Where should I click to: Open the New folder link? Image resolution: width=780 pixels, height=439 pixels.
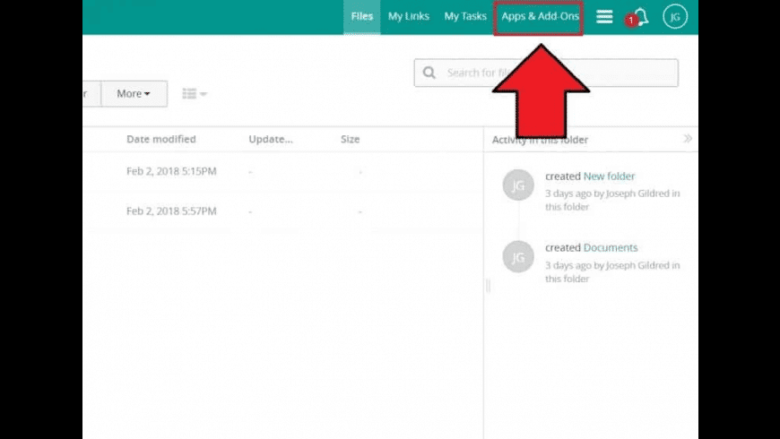[x=609, y=176]
